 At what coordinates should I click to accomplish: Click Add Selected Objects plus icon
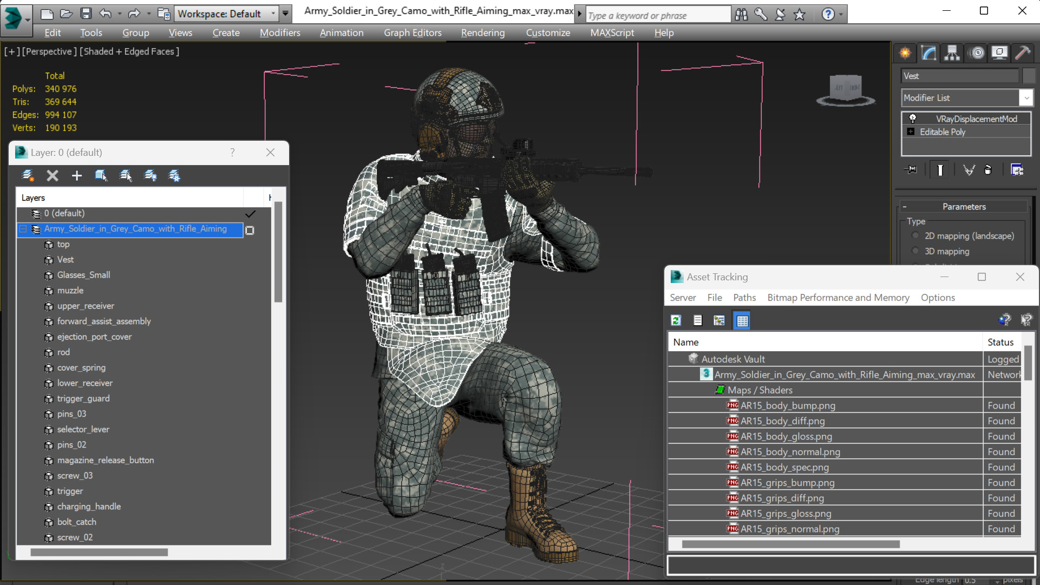tap(77, 175)
